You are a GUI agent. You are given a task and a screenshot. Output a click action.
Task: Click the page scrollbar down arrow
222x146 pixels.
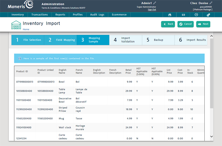coord(212,137)
